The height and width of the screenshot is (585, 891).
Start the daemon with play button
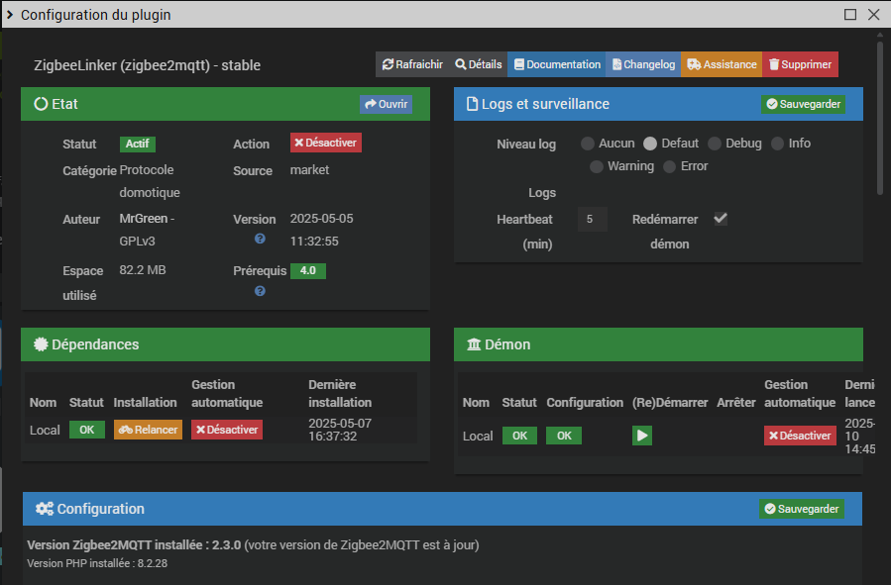(x=642, y=436)
